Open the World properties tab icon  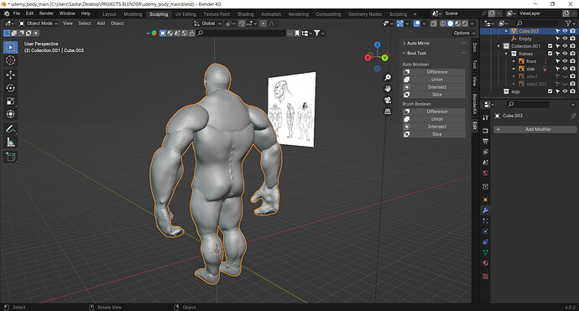click(x=486, y=173)
